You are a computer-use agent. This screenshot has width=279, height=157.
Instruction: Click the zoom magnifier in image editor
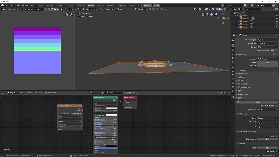point(71,14)
